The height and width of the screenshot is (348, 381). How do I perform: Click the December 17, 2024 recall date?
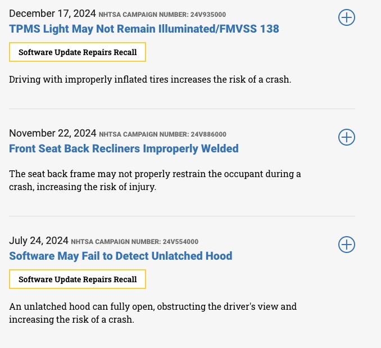(52, 13)
